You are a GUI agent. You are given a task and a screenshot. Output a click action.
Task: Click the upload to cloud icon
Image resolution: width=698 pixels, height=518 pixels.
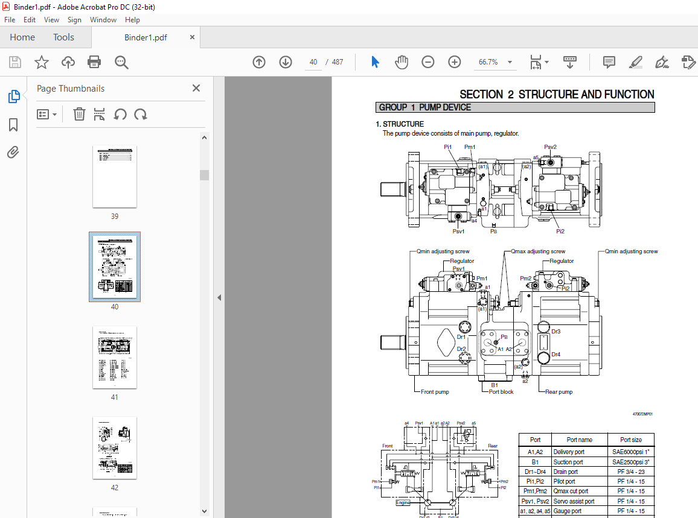[68, 62]
